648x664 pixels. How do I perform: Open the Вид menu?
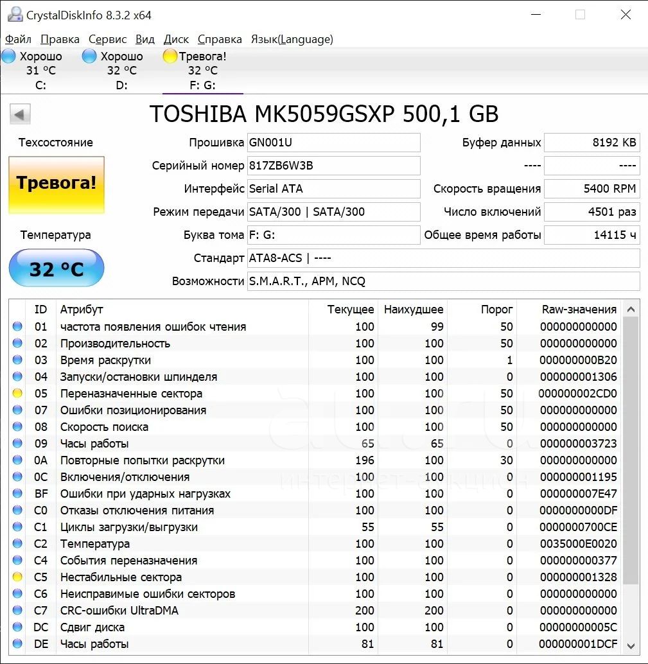(x=145, y=39)
